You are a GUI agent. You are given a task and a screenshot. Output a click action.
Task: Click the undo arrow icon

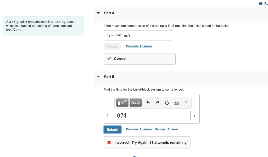tap(148, 103)
